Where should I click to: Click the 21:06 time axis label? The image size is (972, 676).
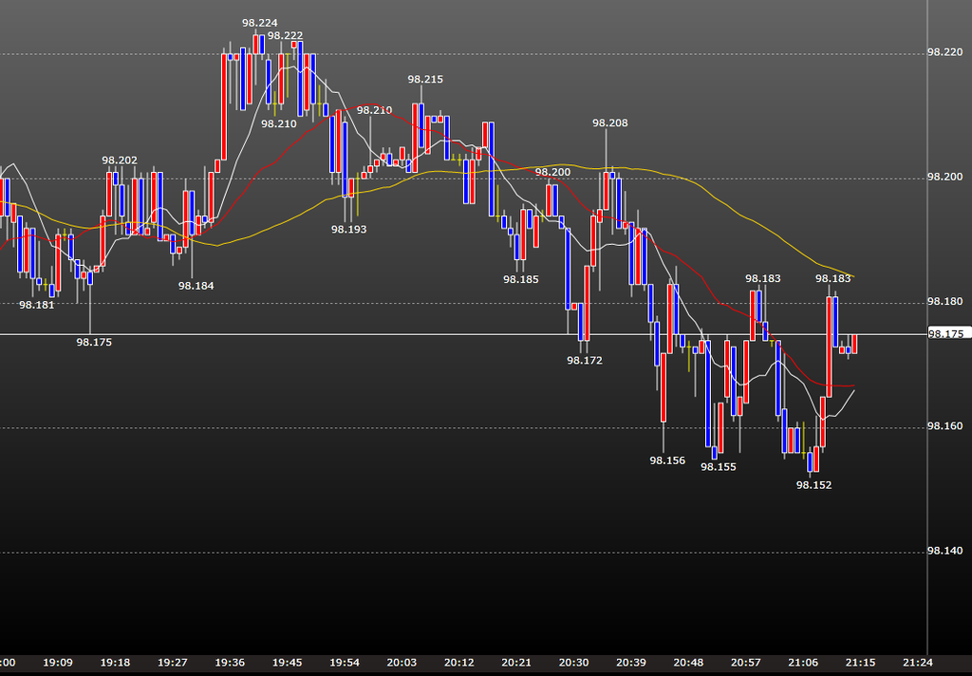[803, 663]
